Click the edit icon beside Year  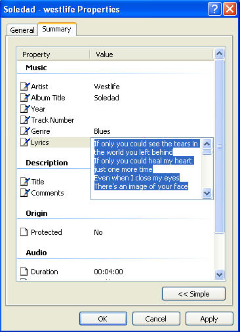(25, 109)
